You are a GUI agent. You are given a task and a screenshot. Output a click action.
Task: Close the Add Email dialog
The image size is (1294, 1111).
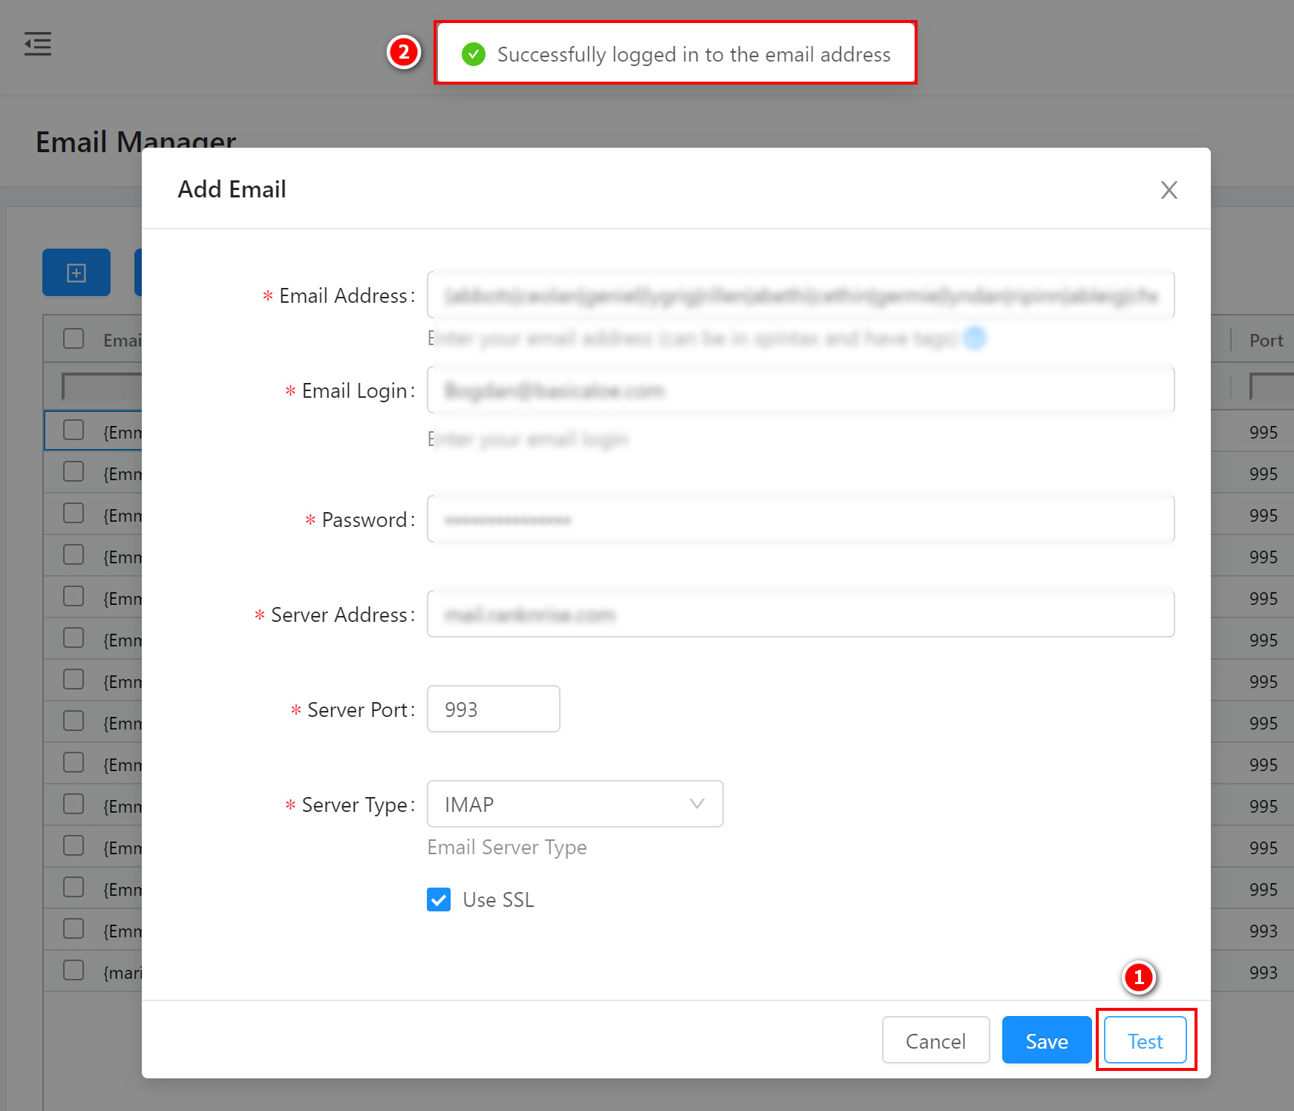coord(1169,190)
